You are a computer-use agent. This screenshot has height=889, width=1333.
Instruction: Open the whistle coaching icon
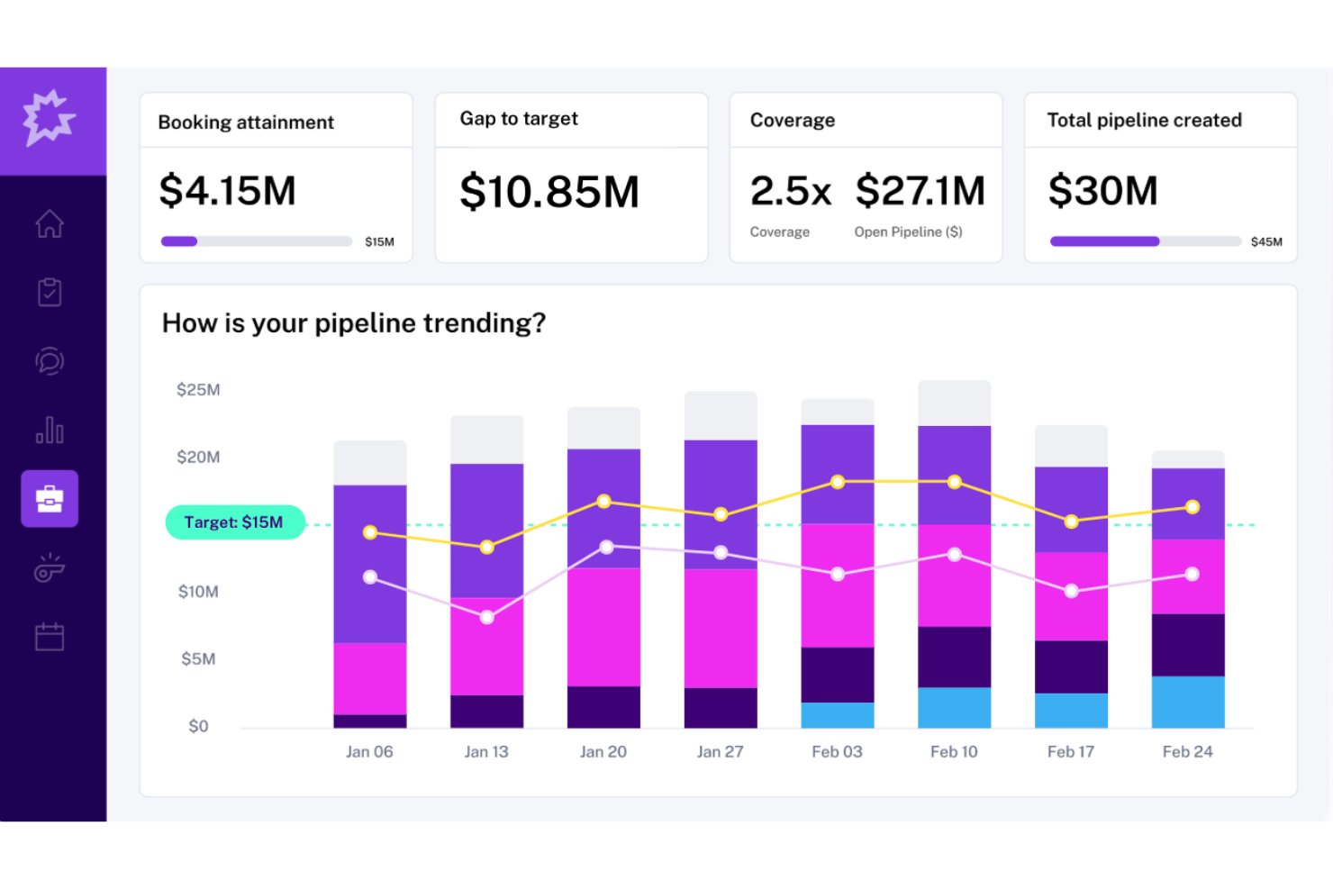[x=50, y=567]
